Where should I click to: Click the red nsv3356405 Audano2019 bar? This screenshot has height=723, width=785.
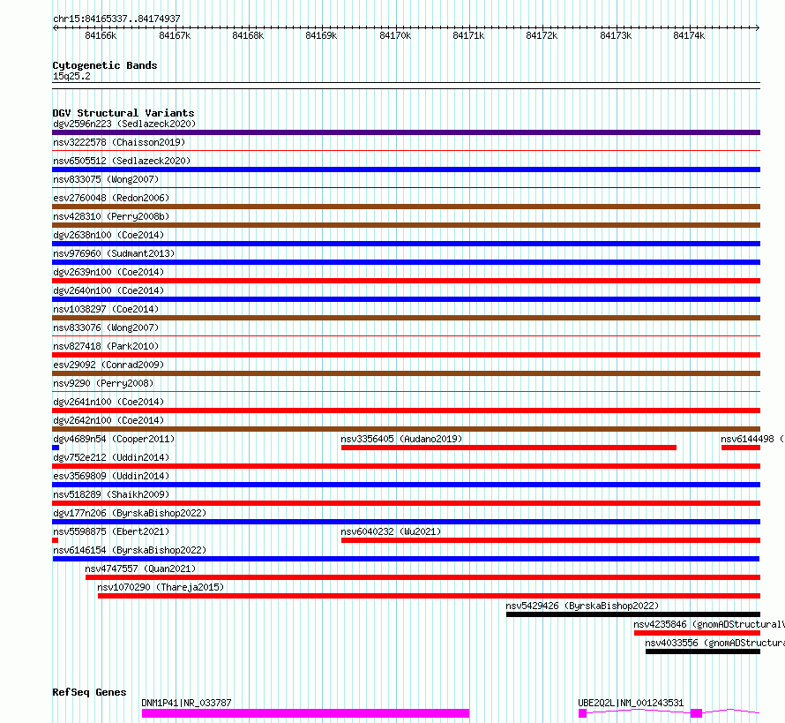click(509, 448)
